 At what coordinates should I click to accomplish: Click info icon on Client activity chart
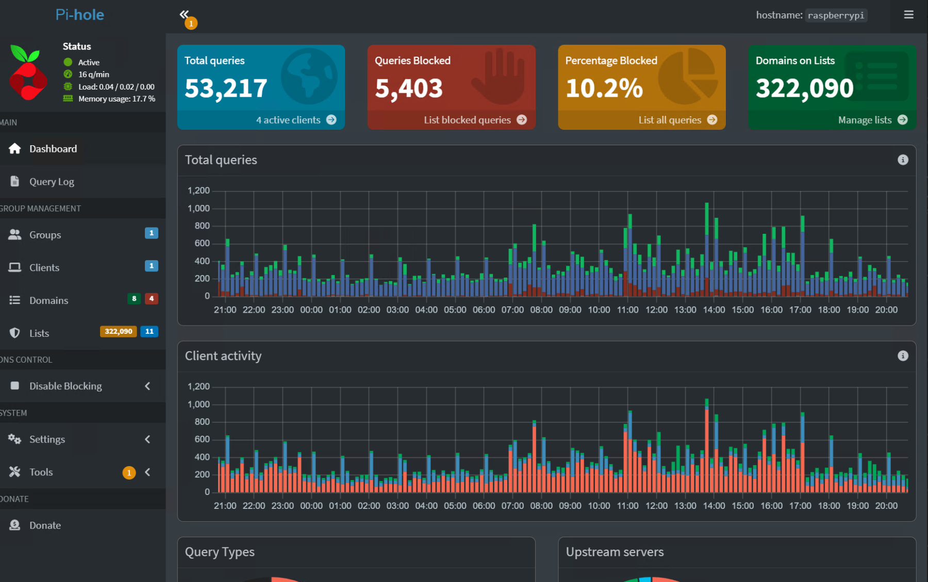tap(902, 356)
